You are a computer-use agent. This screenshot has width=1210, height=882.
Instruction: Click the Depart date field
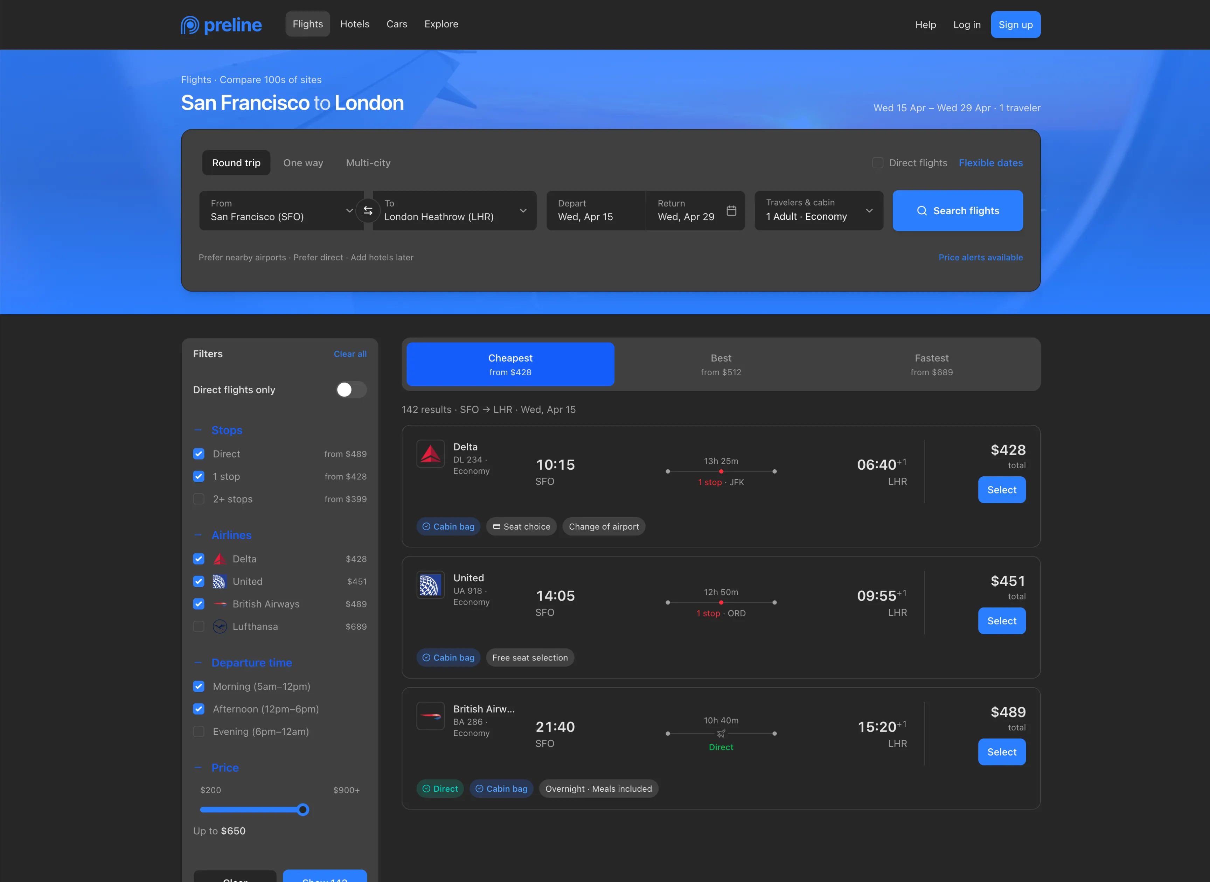(x=596, y=210)
